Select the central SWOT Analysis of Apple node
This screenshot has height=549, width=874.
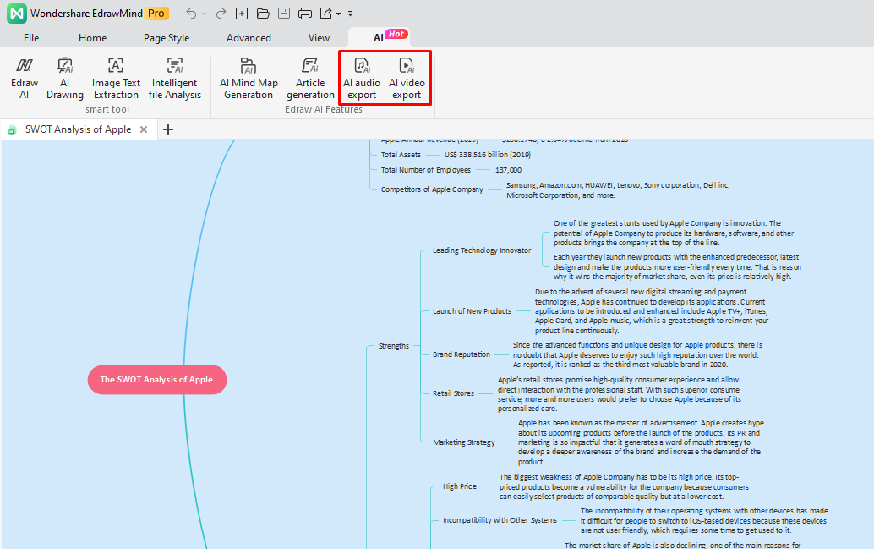tap(156, 379)
